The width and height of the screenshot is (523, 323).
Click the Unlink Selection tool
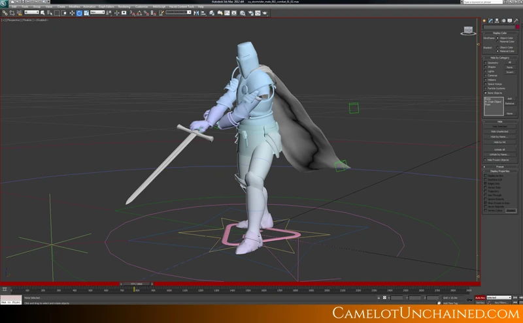click(12, 13)
